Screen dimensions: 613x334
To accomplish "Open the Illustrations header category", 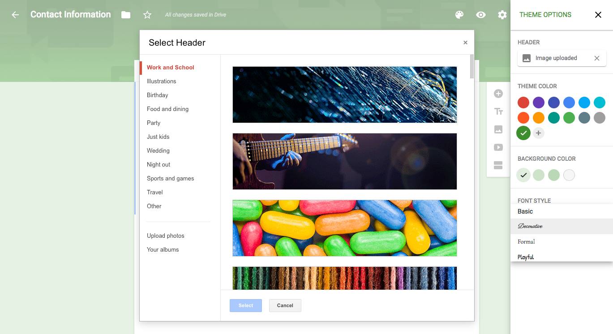I will (161, 81).
